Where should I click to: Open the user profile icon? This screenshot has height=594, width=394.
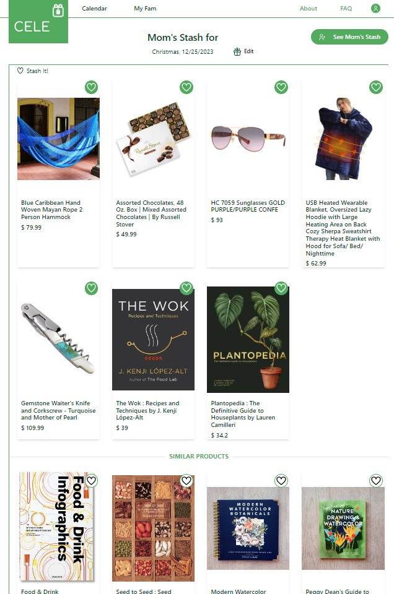(x=375, y=8)
